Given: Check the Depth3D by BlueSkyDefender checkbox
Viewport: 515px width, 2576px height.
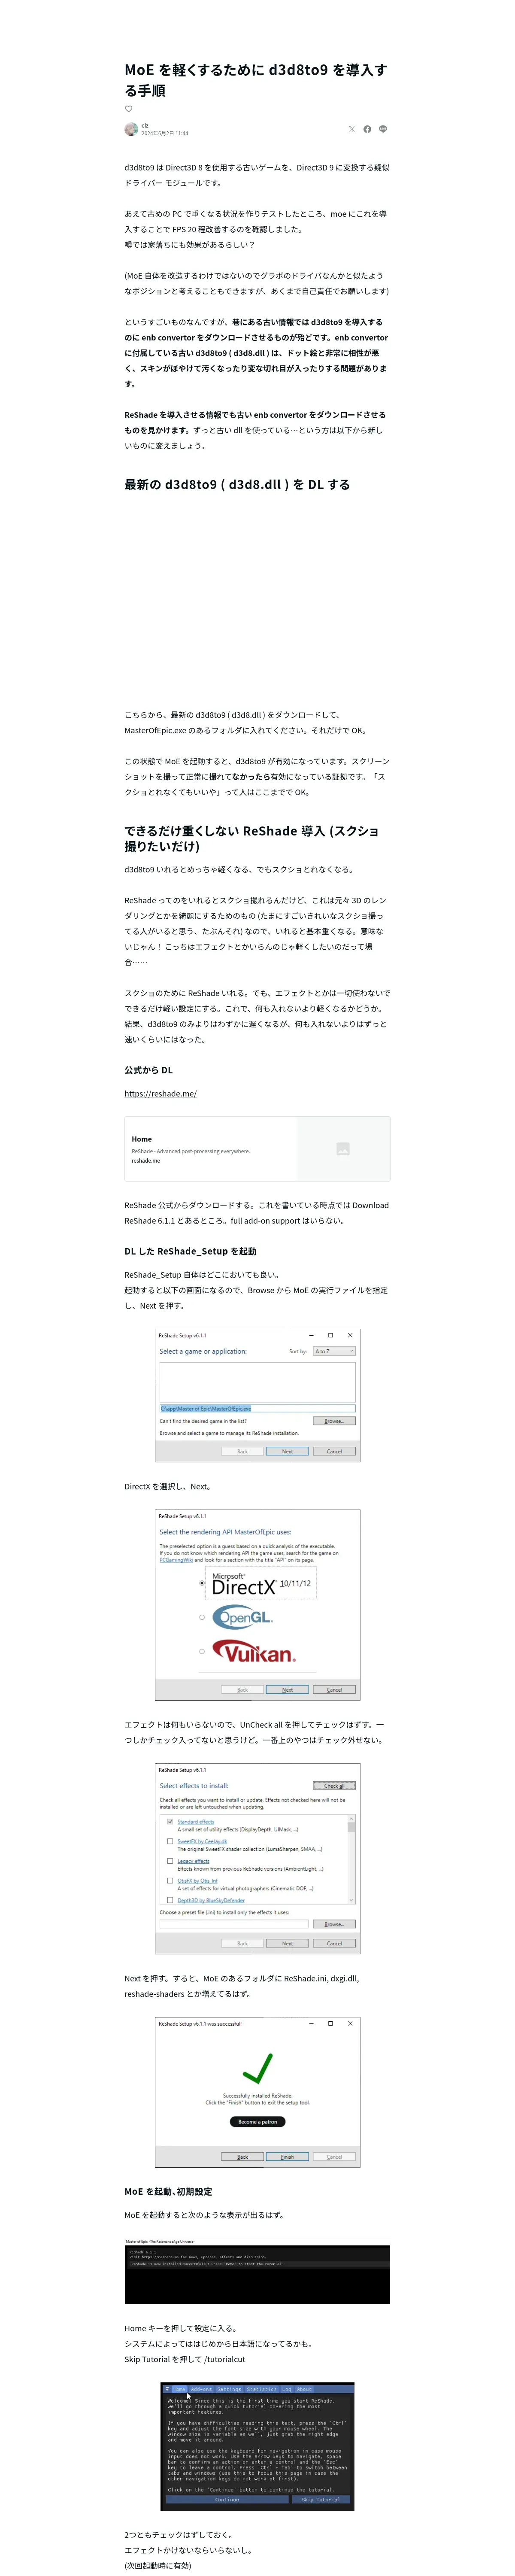Looking at the screenshot, I should tap(170, 1900).
